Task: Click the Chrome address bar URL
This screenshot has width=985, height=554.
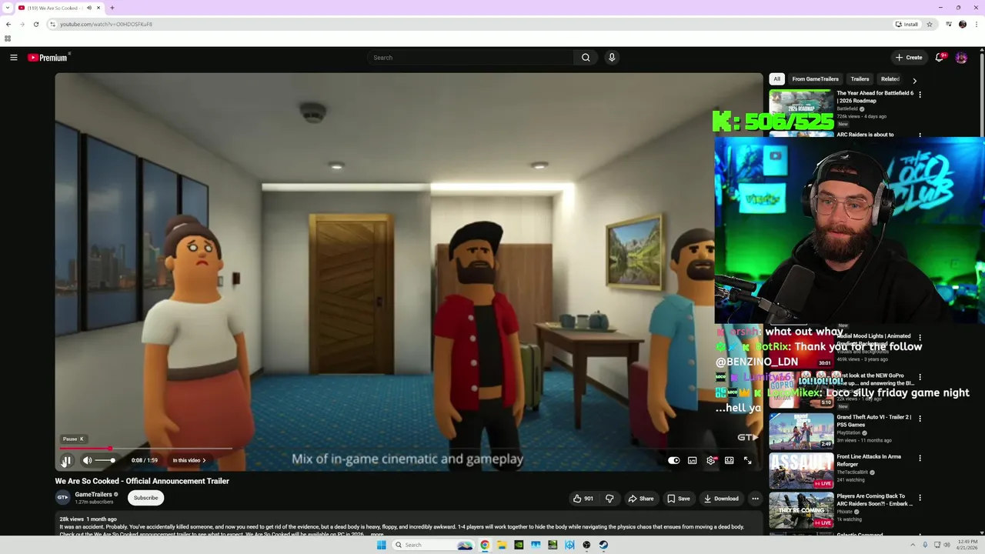Action: point(106,24)
